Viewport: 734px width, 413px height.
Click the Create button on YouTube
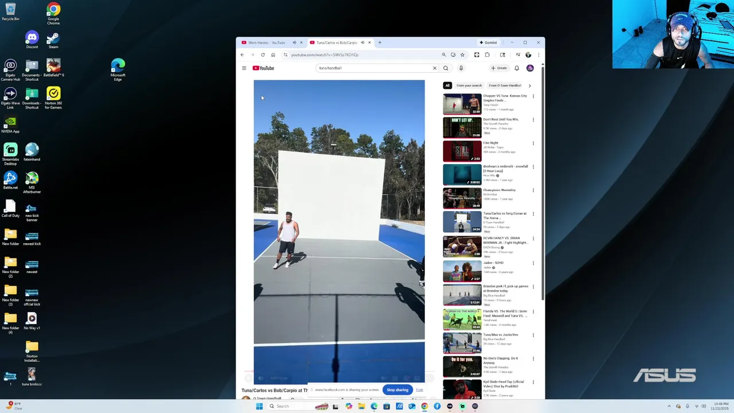499,68
